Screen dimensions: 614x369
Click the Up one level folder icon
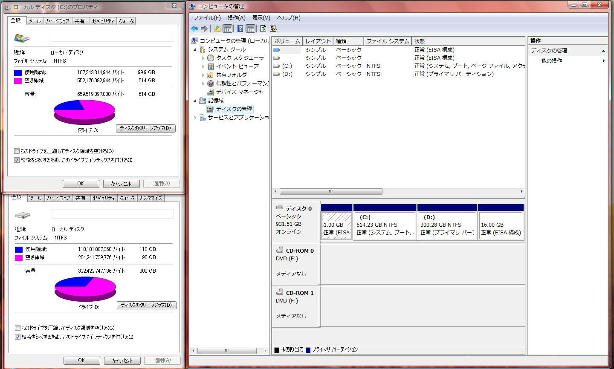[217, 29]
